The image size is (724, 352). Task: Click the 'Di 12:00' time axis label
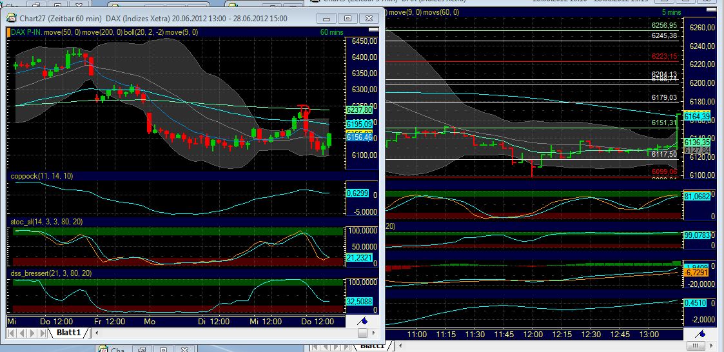click(x=214, y=321)
